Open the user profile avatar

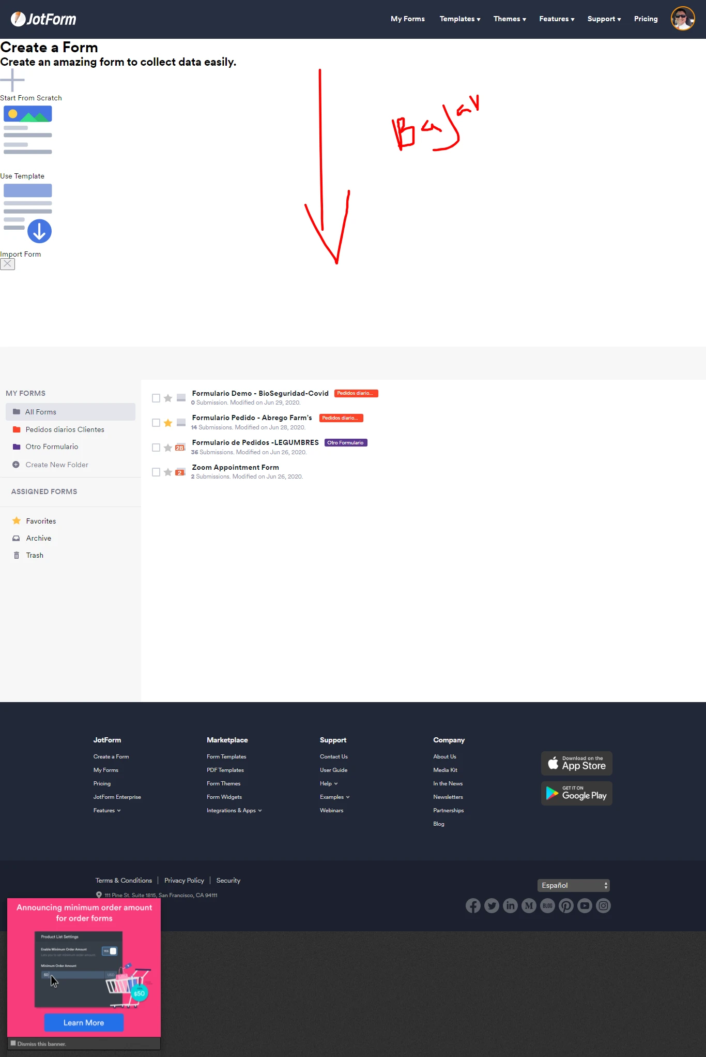682,19
